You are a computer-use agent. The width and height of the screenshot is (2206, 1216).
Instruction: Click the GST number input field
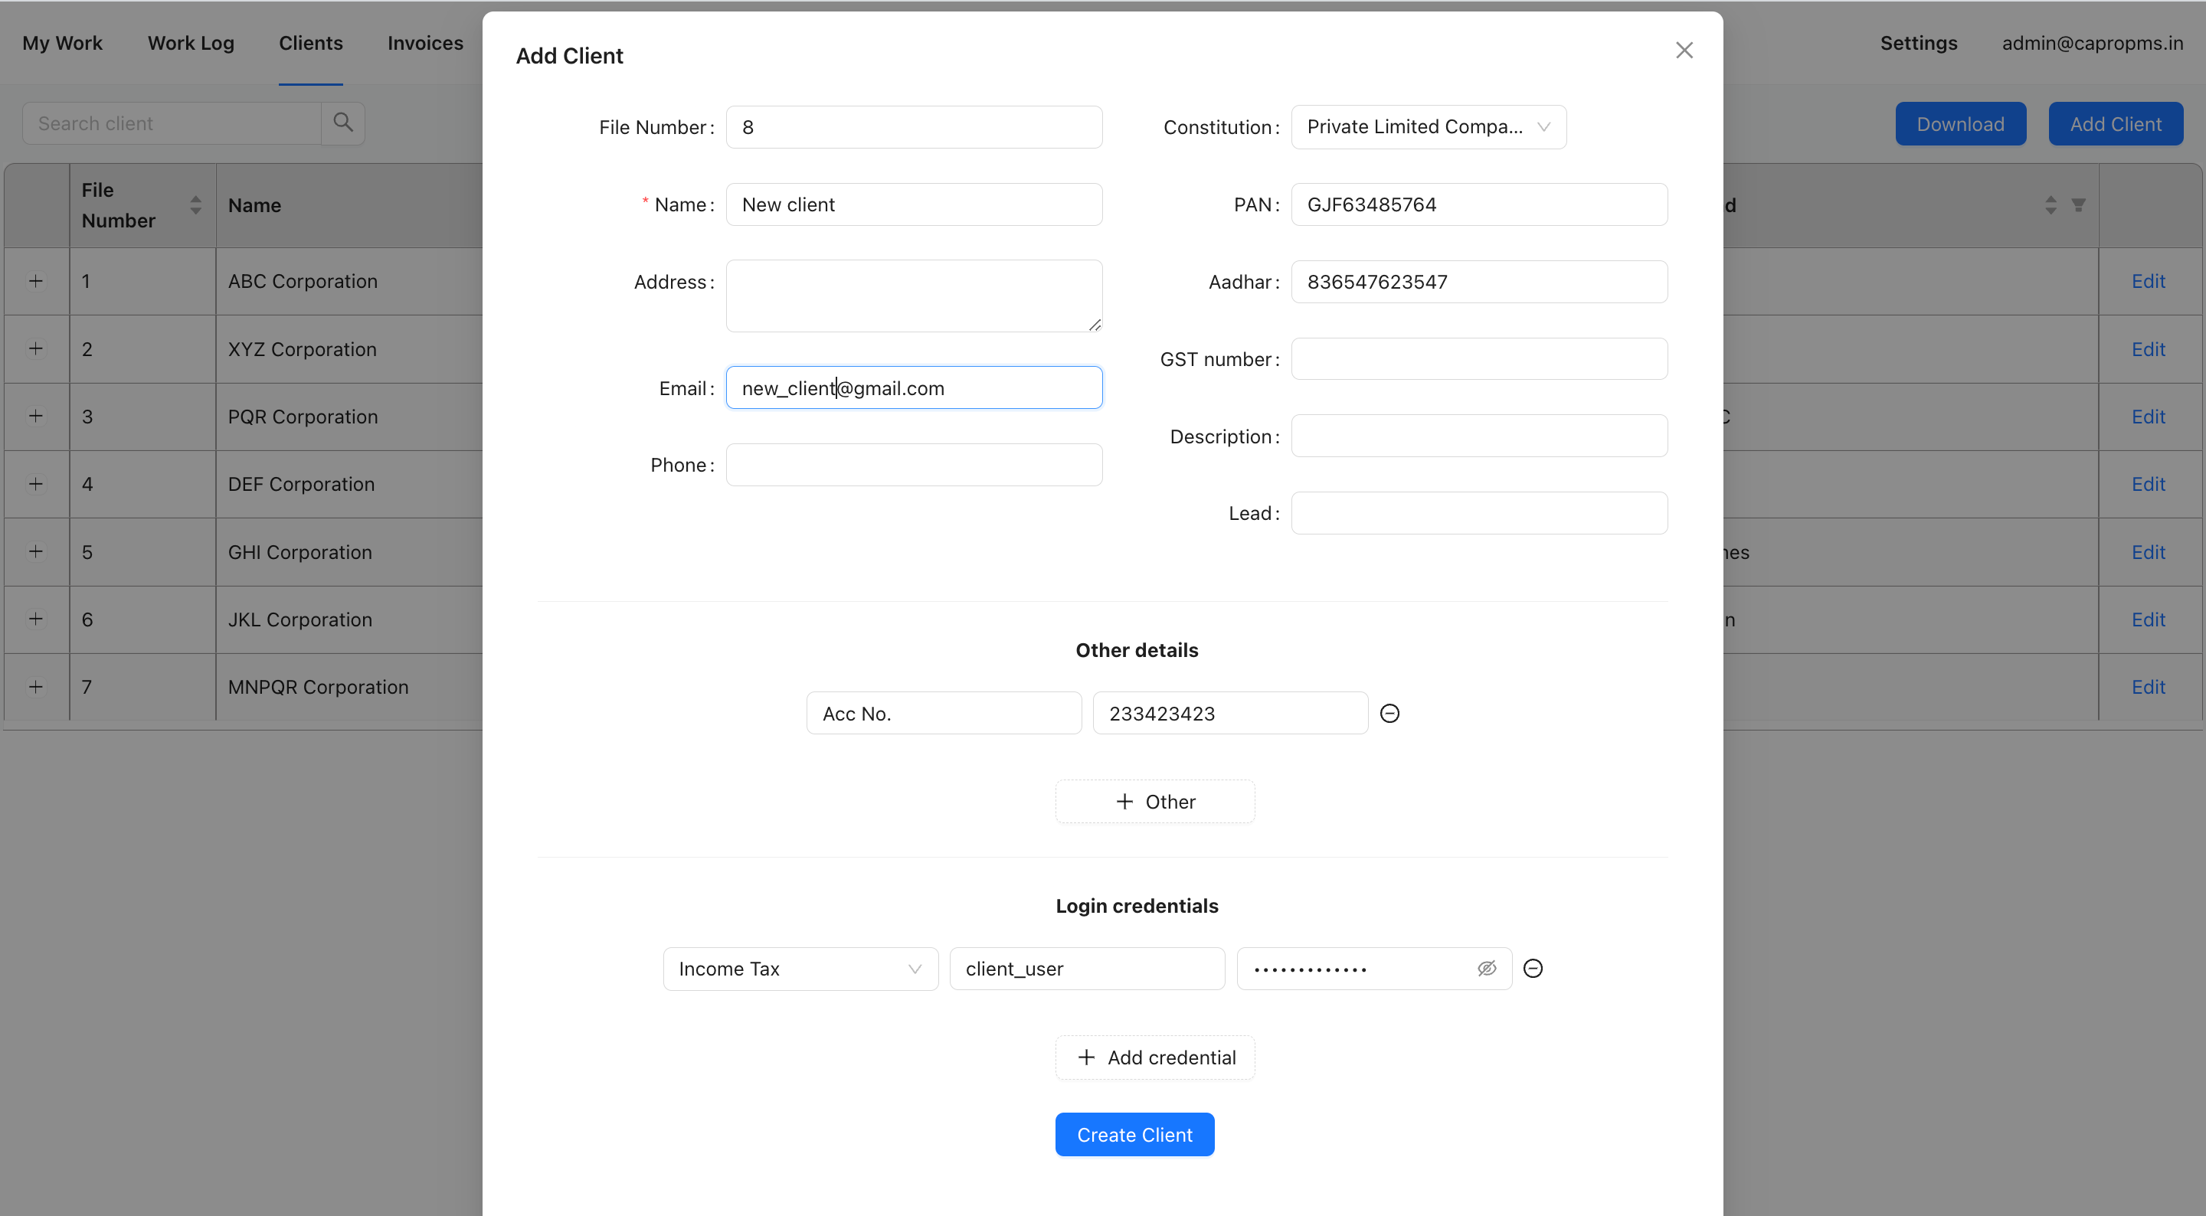[1479, 358]
